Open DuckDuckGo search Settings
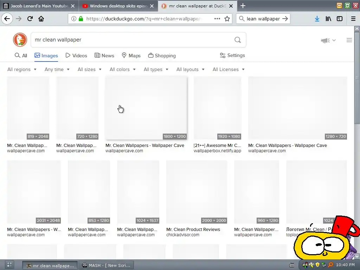 (x=232, y=55)
